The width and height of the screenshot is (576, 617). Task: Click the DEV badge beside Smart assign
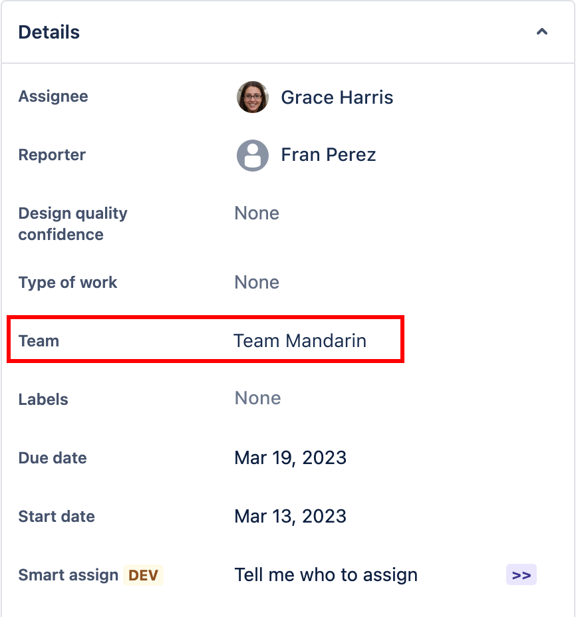(x=143, y=575)
